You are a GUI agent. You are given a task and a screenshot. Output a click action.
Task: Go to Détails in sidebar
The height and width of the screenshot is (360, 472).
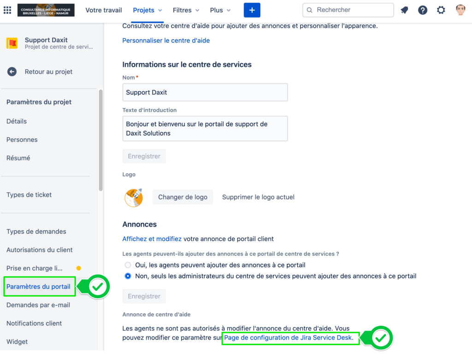(x=17, y=121)
